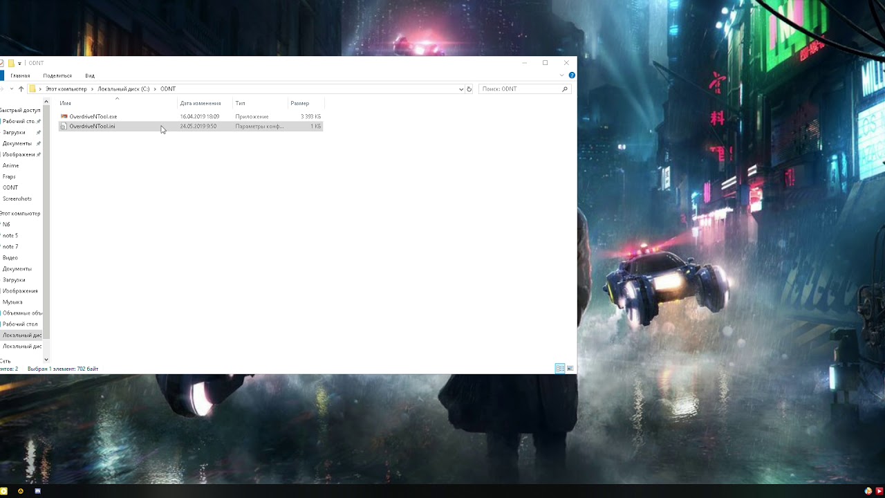Click the sidebar scrollbar down arrow
This screenshot has width=885, height=498.
(x=46, y=360)
